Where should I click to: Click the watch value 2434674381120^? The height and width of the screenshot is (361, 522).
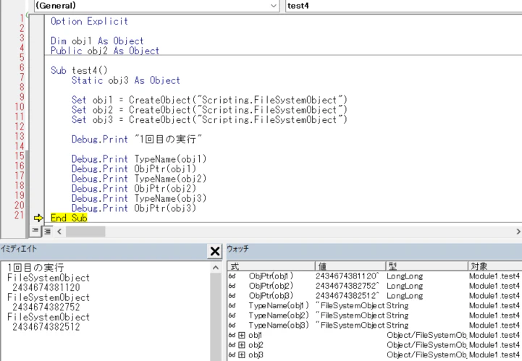(348, 276)
